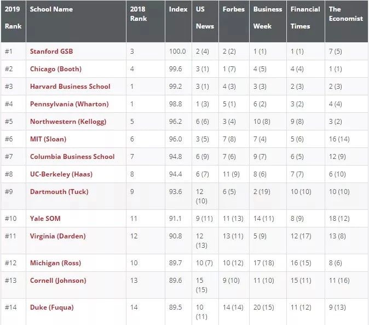
Task: Open the Dartmouth (Tuck) link
Action: [59, 191]
